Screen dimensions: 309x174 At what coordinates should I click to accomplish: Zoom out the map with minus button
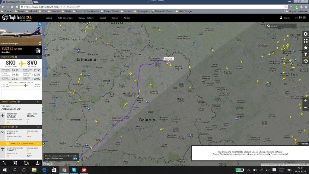click(306, 108)
